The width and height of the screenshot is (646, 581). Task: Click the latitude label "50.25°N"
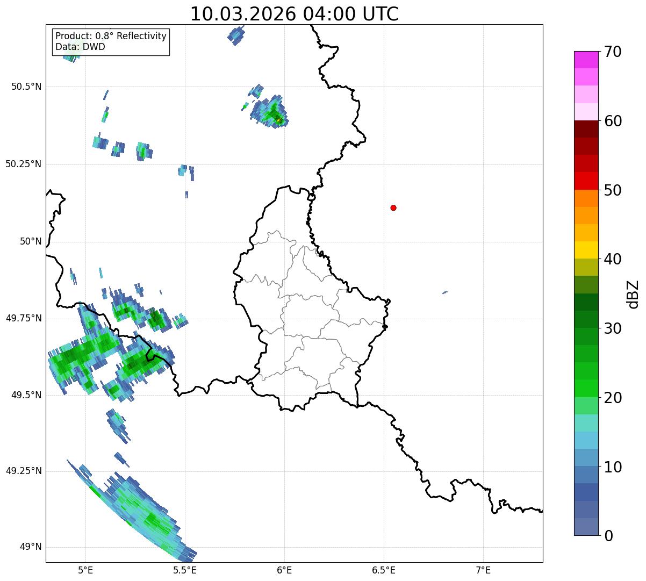click(x=24, y=164)
